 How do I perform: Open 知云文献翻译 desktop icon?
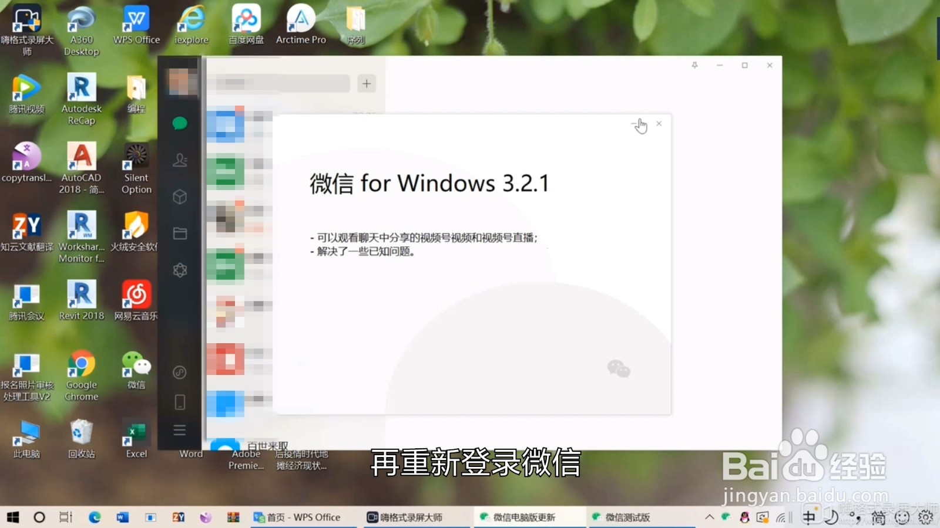tap(26, 232)
